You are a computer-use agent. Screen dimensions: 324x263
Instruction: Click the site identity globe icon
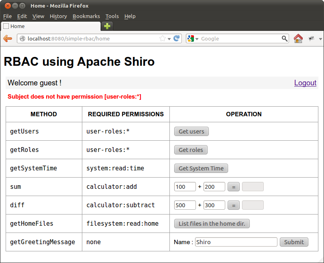tap(22, 39)
